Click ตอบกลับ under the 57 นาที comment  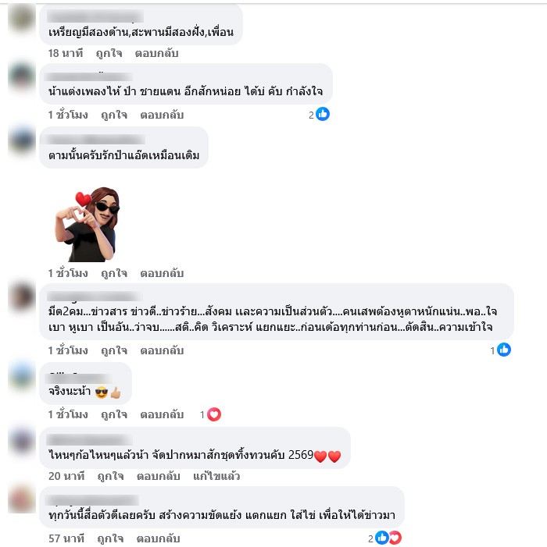[x=158, y=538]
